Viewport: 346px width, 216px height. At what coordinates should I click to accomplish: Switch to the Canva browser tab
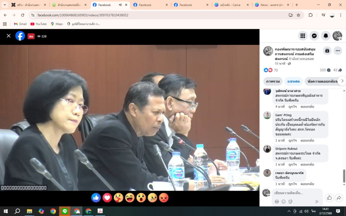[232, 5]
